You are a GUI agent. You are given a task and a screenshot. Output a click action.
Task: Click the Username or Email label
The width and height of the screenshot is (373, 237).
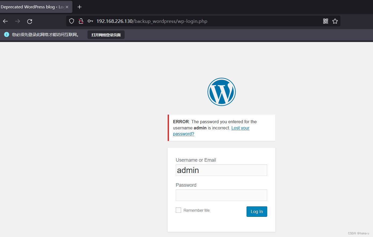[196, 160]
